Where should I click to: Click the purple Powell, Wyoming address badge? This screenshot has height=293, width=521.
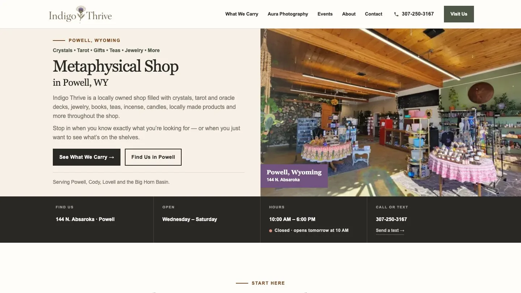point(294,176)
